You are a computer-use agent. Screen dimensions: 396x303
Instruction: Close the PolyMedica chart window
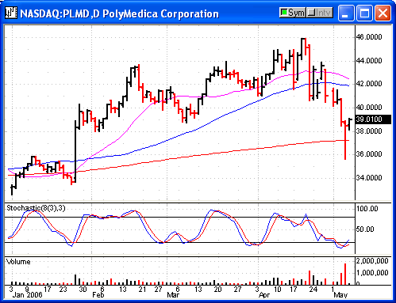[x=383, y=13]
